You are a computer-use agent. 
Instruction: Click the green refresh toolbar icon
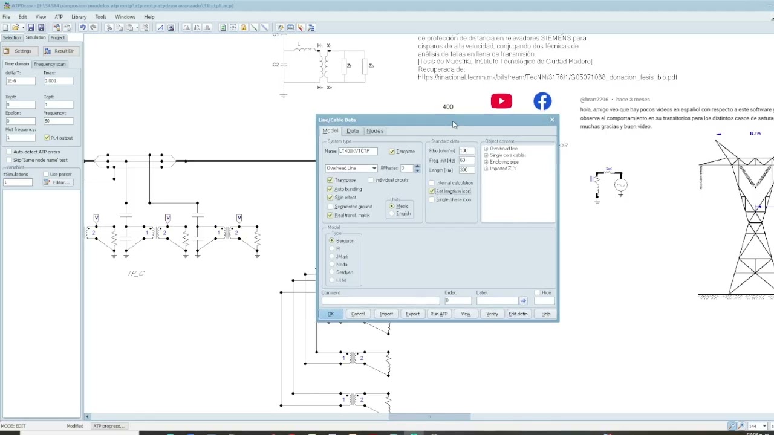[223, 27]
